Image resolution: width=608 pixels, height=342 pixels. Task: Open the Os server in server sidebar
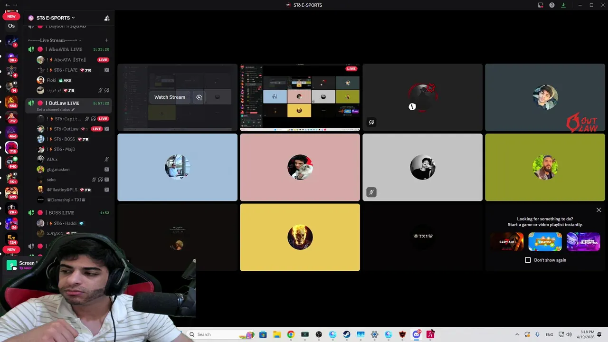pyautogui.click(x=11, y=26)
